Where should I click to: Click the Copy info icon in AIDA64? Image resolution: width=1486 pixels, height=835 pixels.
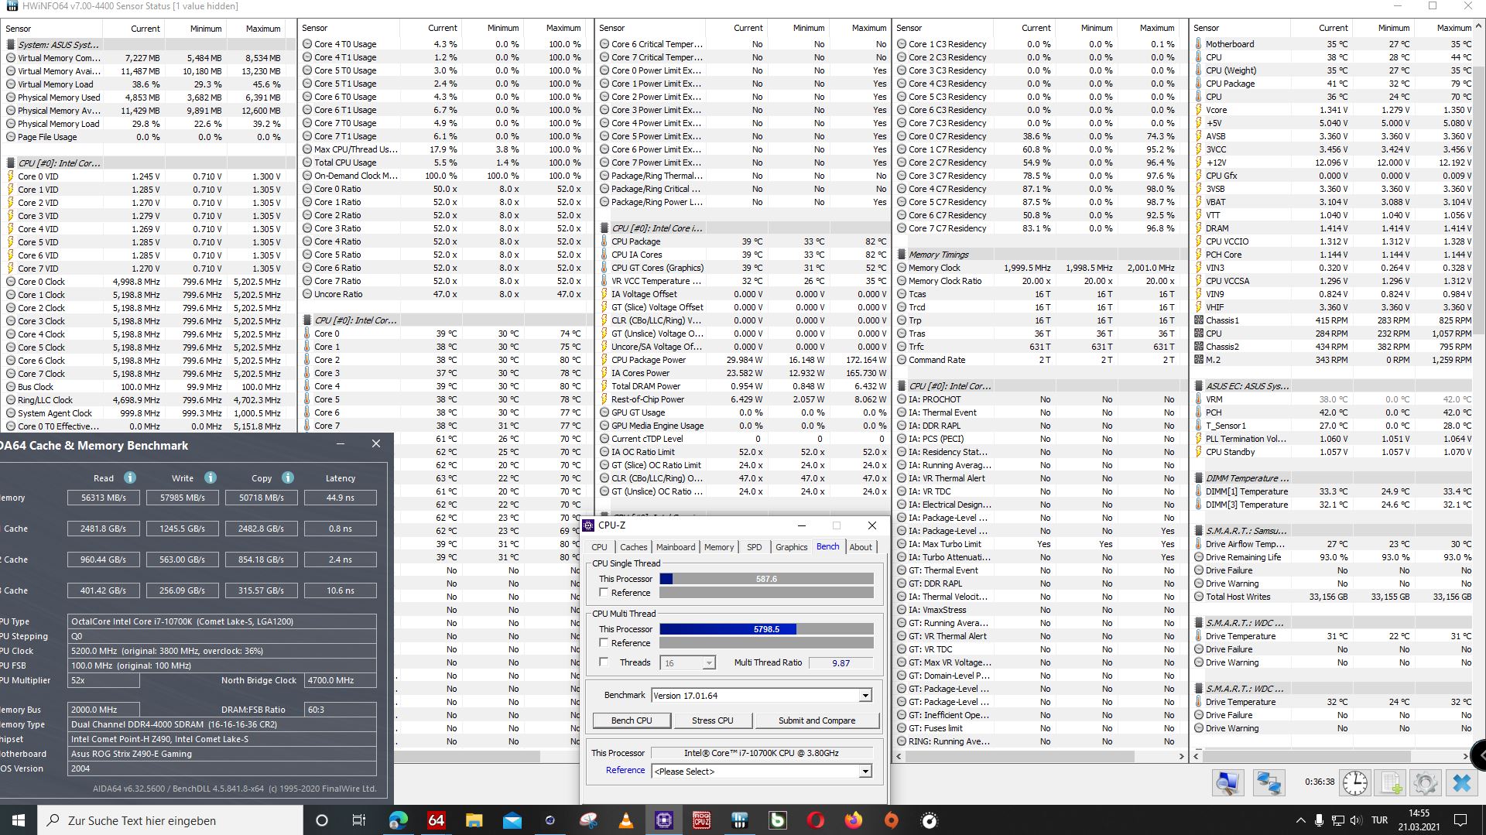pos(288,477)
